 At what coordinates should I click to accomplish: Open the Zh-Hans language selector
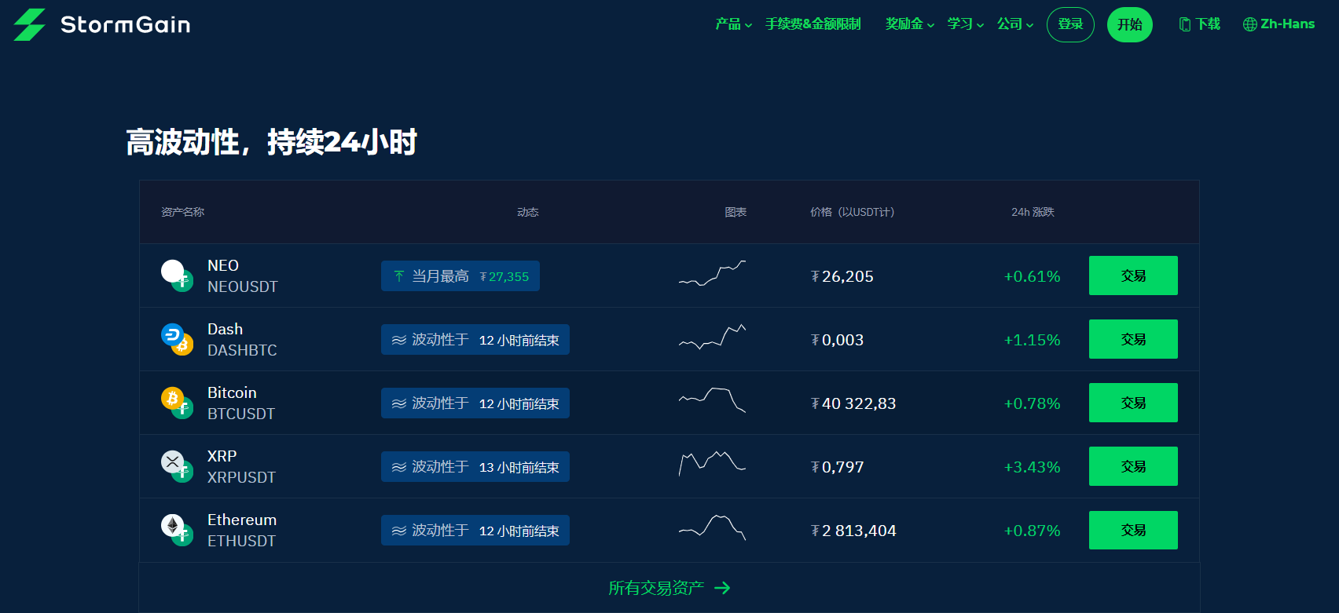1278,24
